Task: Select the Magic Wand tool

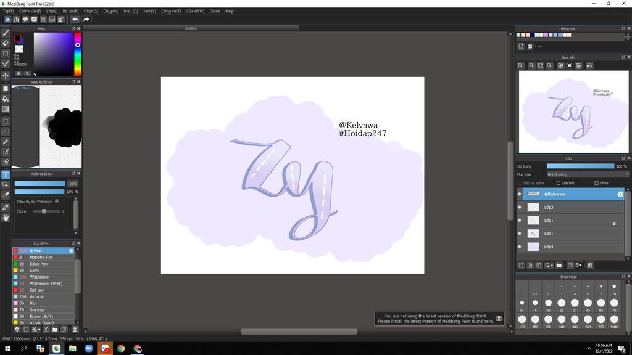Action: [x=6, y=142]
